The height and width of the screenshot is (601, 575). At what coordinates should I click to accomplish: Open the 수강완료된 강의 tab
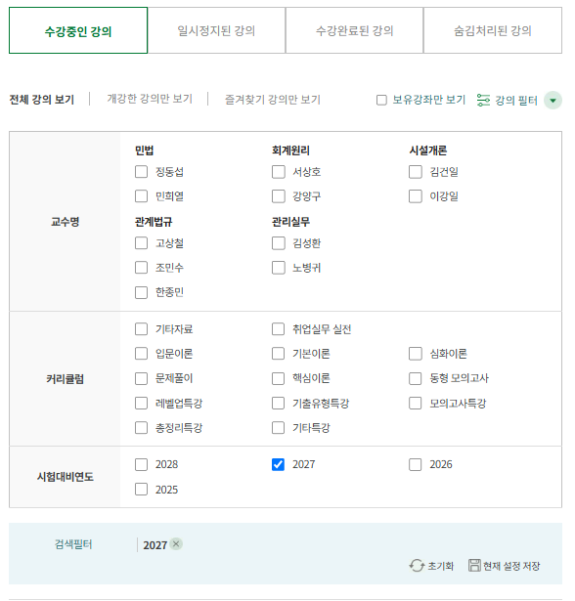[x=354, y=30]
